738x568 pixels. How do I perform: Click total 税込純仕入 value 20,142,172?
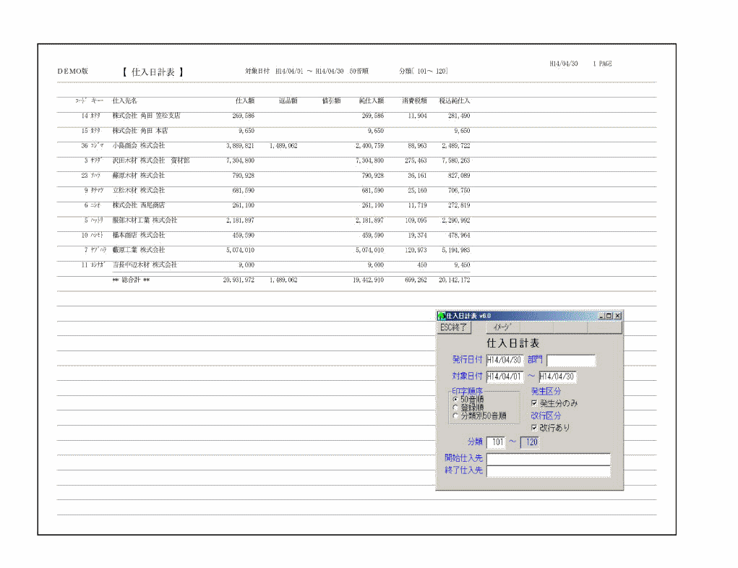(x=454, y=280)
